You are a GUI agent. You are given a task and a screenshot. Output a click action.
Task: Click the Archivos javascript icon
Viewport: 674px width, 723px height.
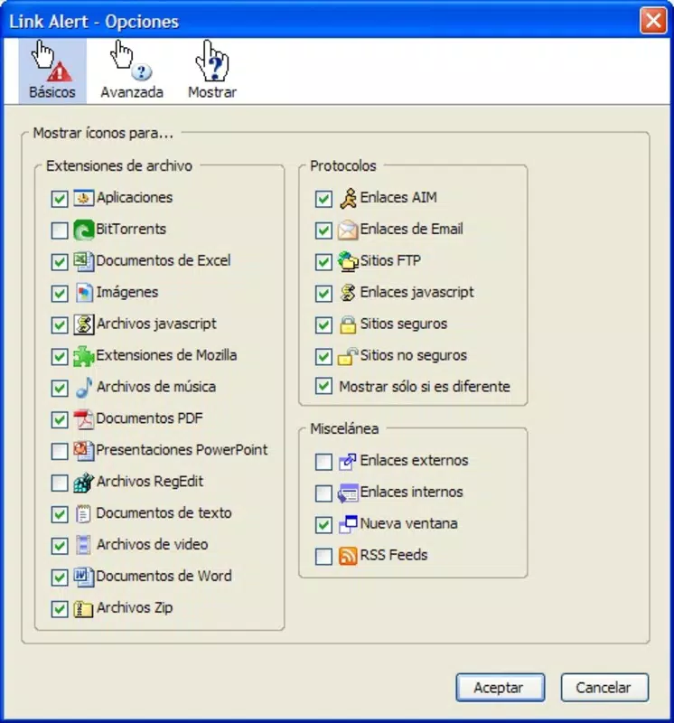pos(83,324)
